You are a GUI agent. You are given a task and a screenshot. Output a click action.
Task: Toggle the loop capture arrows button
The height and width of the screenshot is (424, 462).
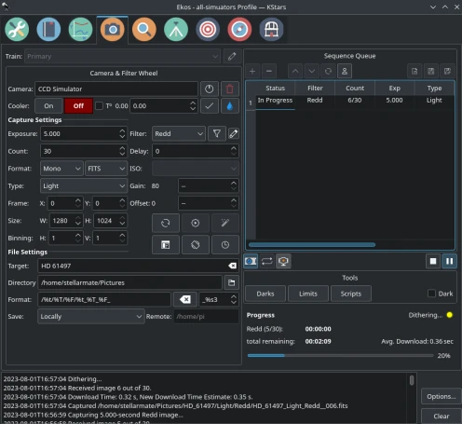click(267, 261)
